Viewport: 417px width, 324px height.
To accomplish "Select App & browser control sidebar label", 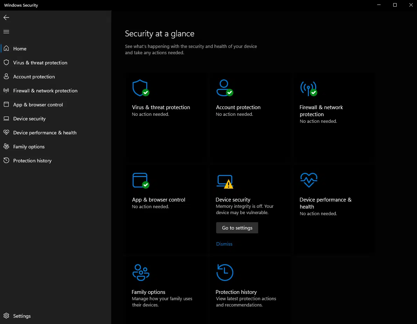I will tap(38, 105).
